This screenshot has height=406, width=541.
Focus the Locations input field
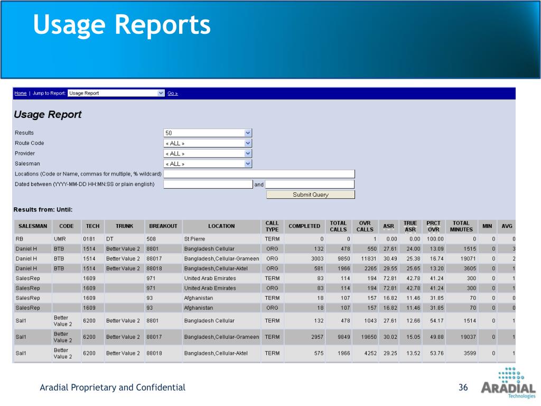pyautogui.click(x=259, y=174)
